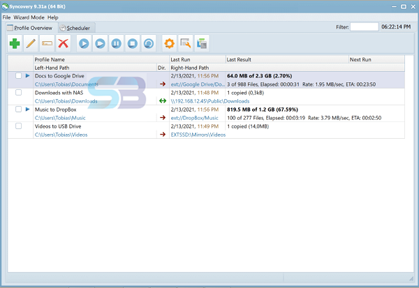419x288 pixels.
Task: Click the copy-files toolbar icon
Action: tap(202, 43)
